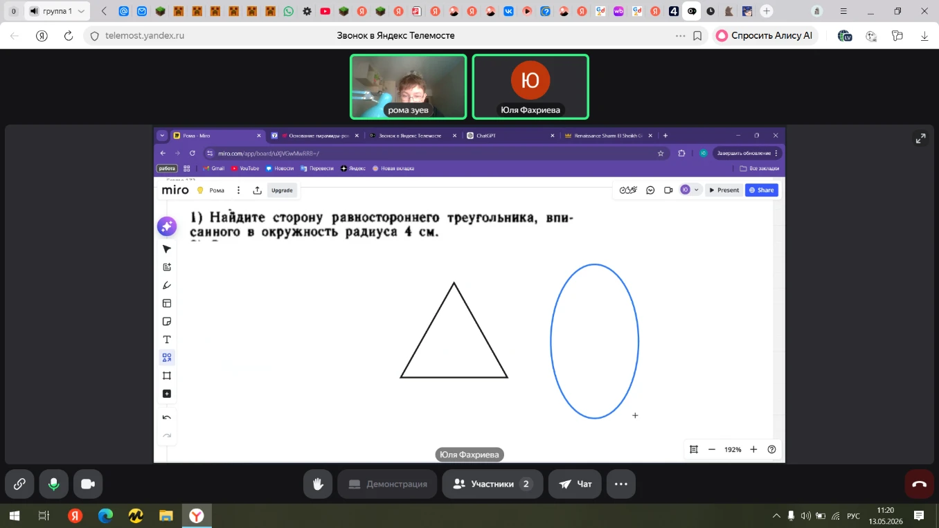Zoom in on the Miro board

pyautogui.click(x=753, y=449)
